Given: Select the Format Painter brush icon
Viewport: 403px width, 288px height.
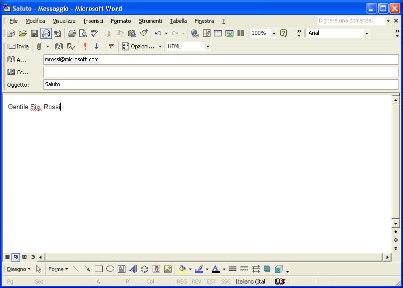Looking at the screenshot, I should coord(144,33).
